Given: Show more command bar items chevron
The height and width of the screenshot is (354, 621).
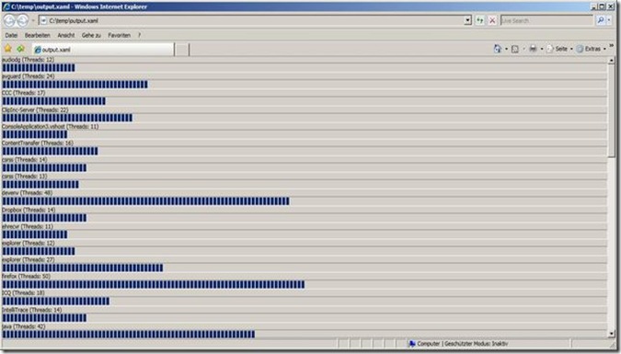Looking at the screenshot, I should tap(611, 46).
